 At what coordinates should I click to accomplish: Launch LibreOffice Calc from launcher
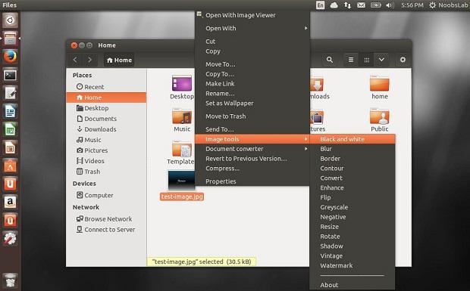10,130
